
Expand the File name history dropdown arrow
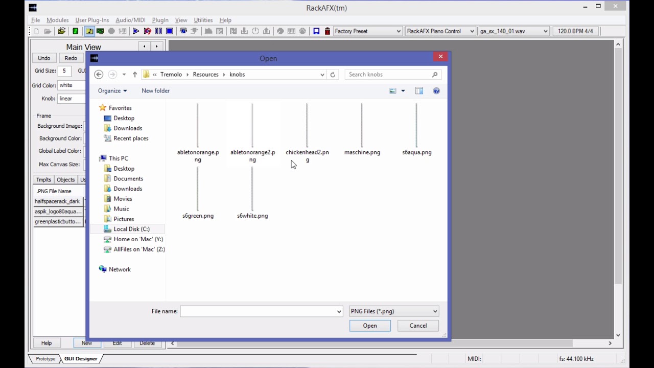339,311
